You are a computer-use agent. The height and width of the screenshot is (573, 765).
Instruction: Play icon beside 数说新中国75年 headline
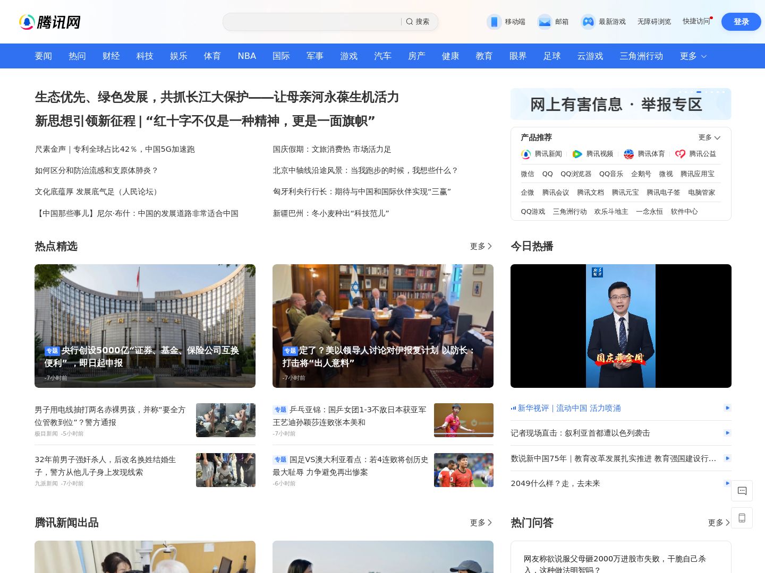(x=728, y=458)
